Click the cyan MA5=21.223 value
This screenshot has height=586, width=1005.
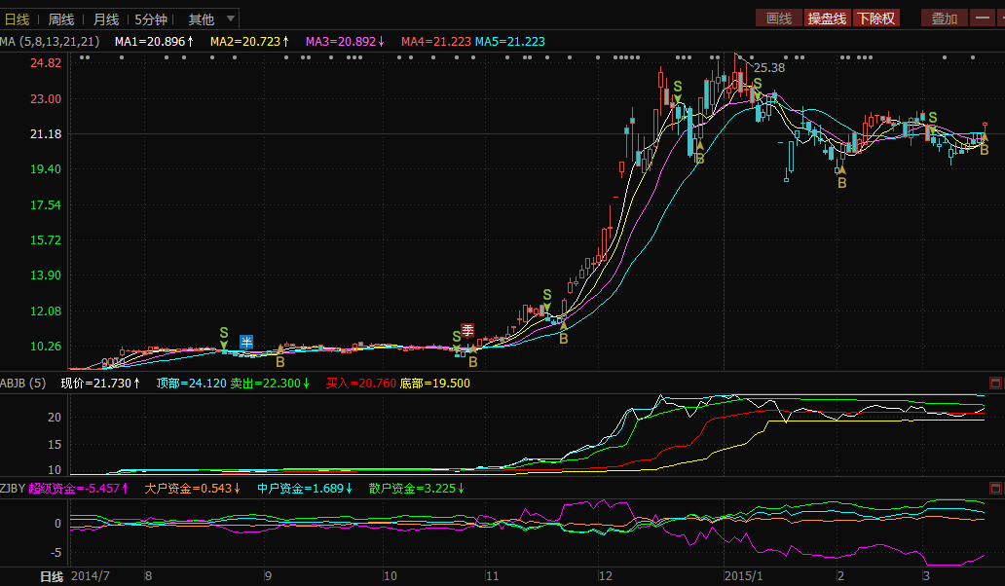pyautogui.click(x=510, y=42)
